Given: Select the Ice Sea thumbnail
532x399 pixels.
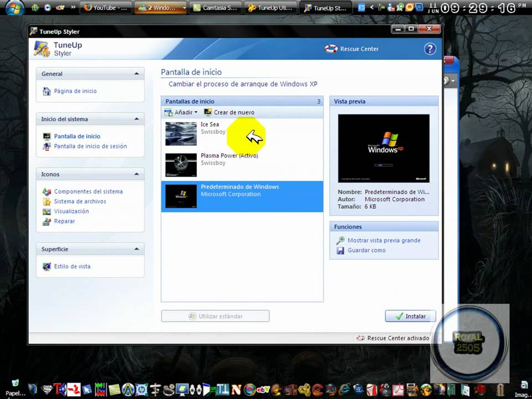Looking at the screenshot, I should click(181, 134).
